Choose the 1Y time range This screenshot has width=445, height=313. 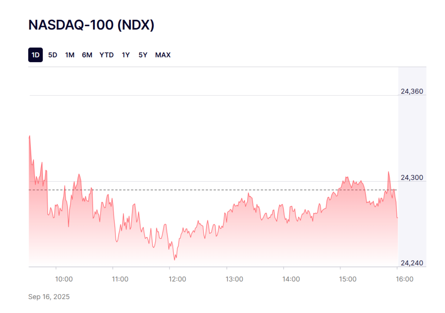pyautogui.click(x=125, y=55)
